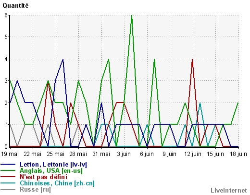250x195 pixels.
Task: Click the 18 juin axis label
Action: tap(238, 154)
